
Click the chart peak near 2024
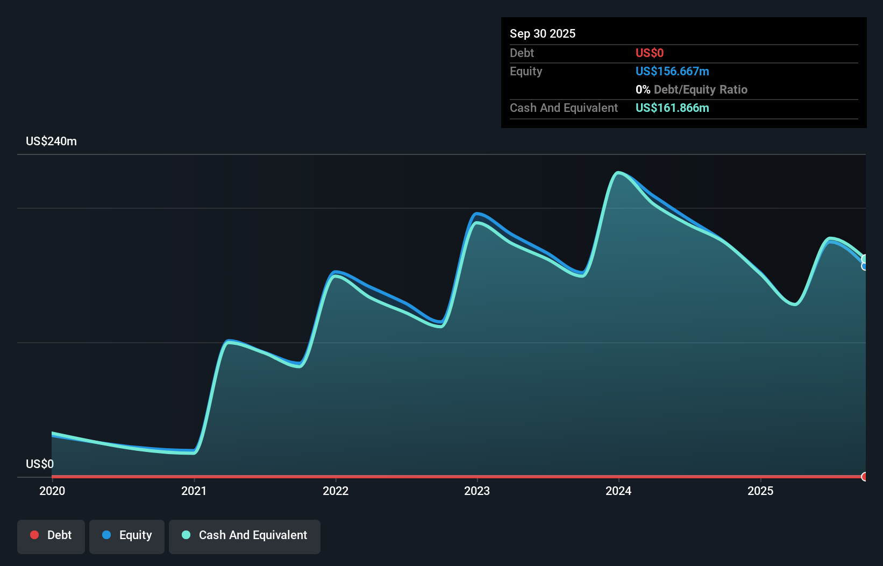click(619, 172)
